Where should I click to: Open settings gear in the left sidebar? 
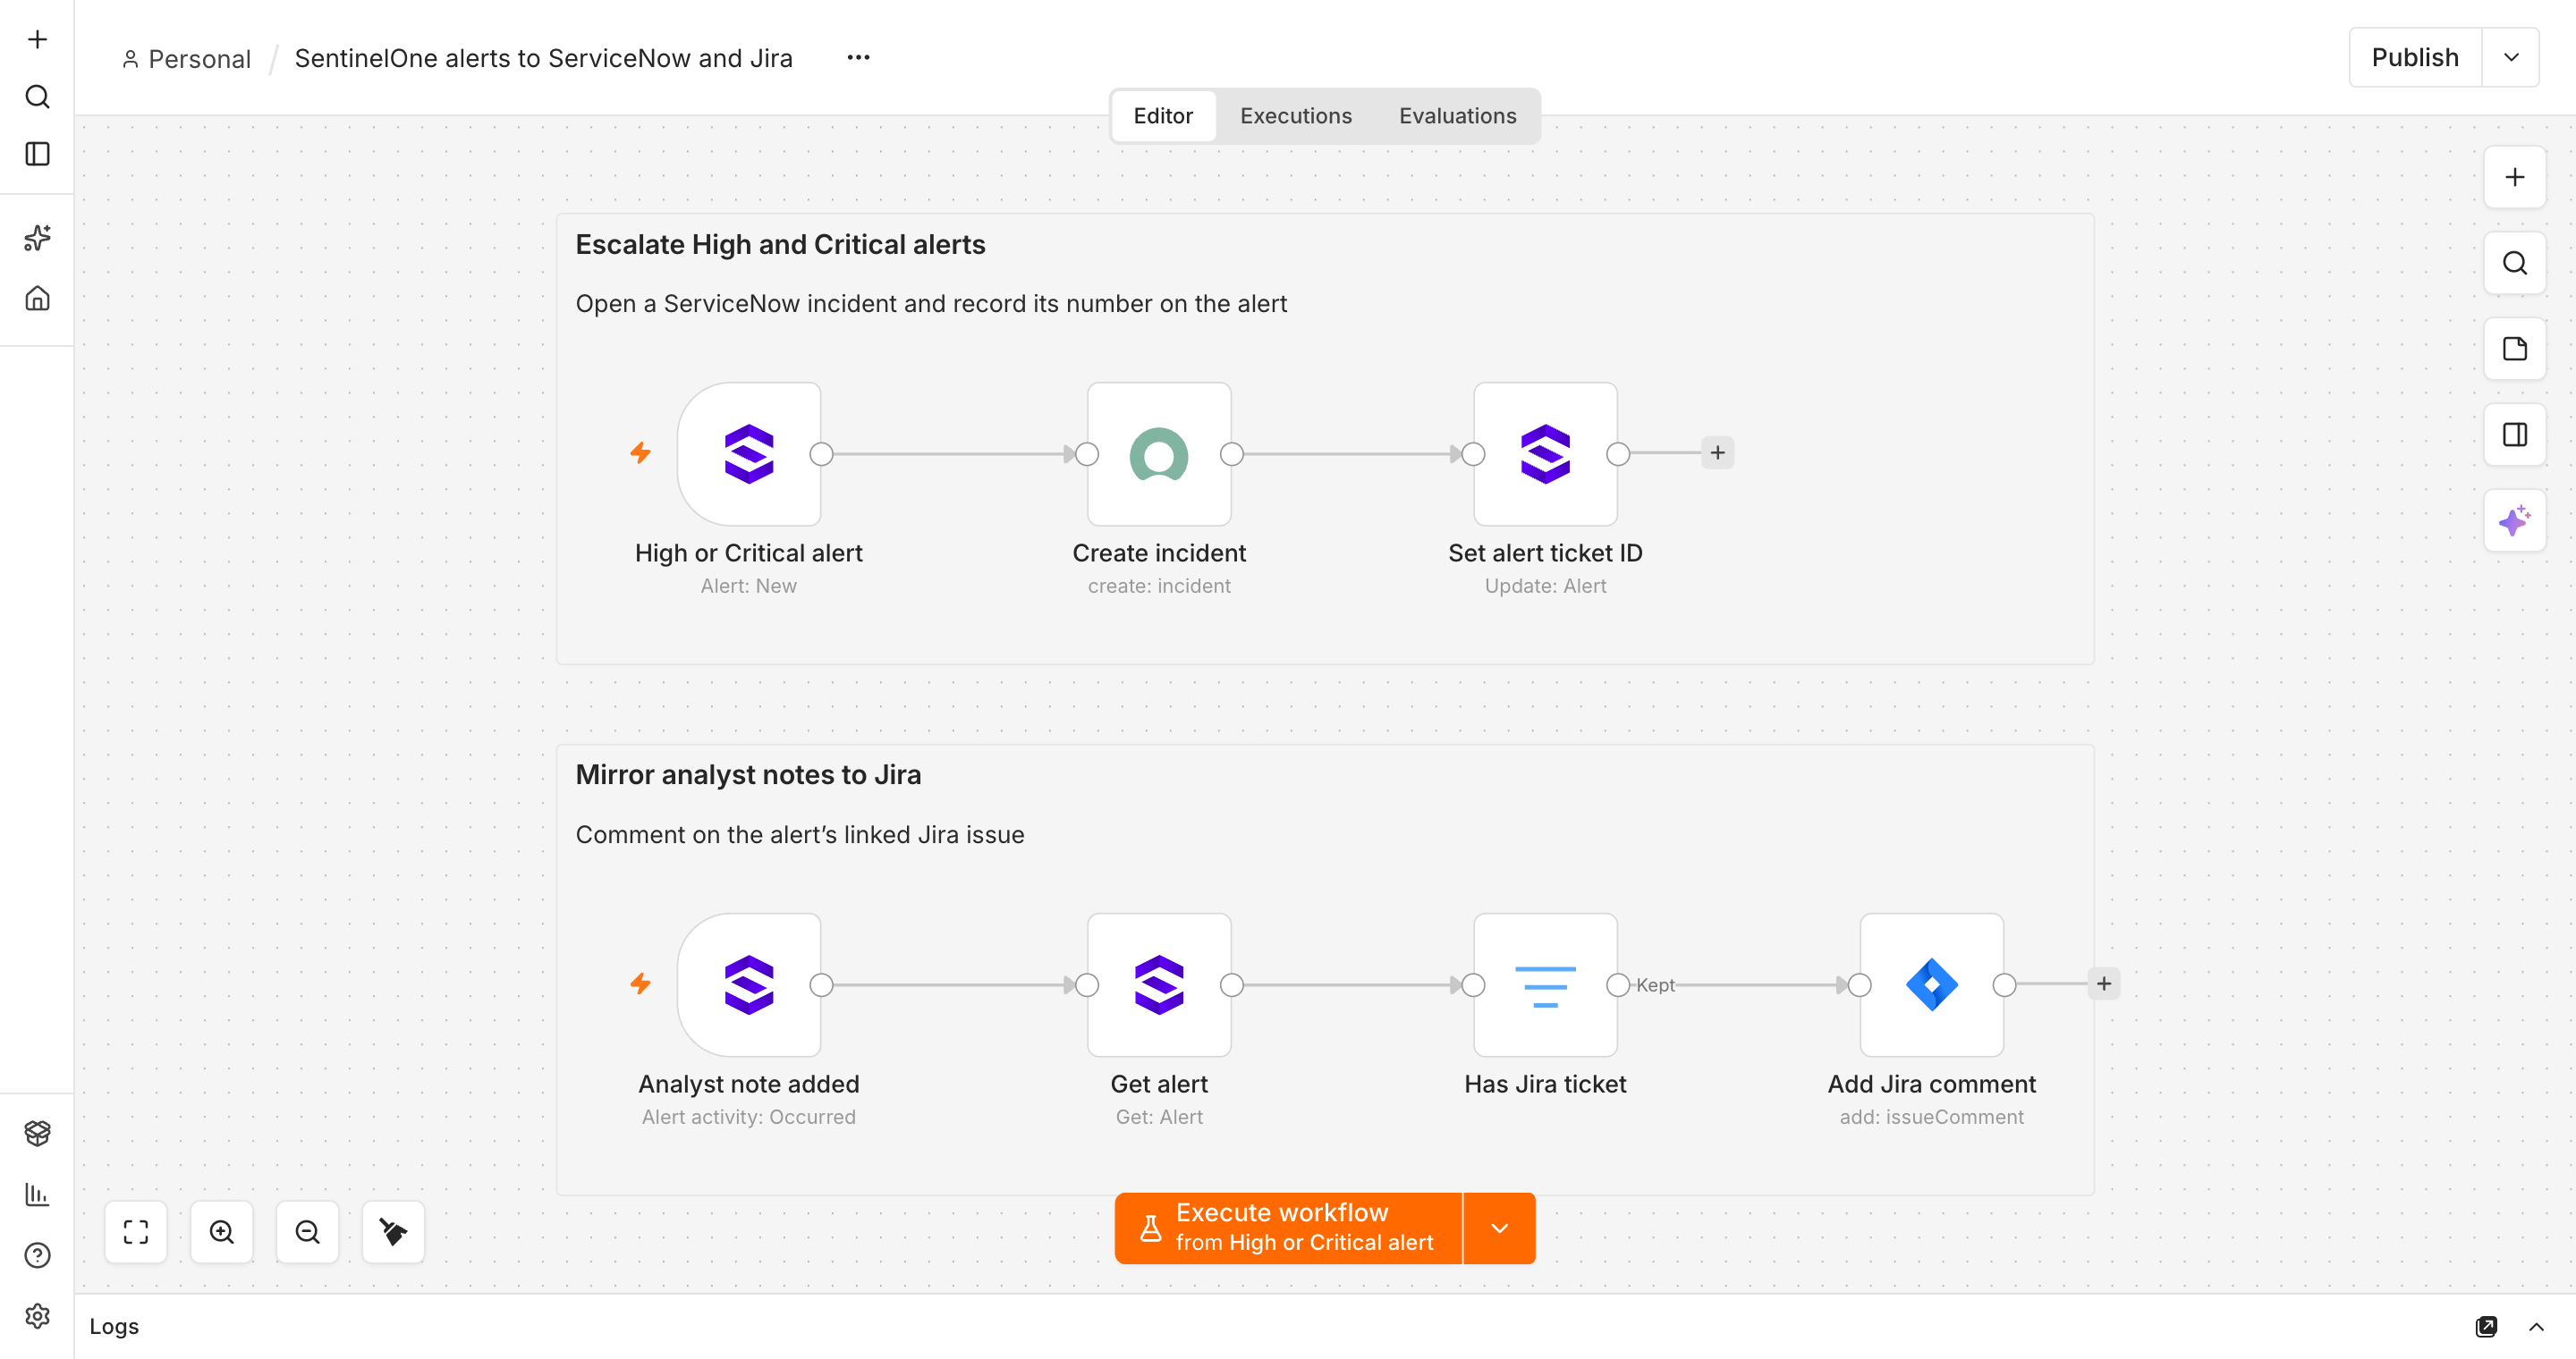click(37, 1316)
